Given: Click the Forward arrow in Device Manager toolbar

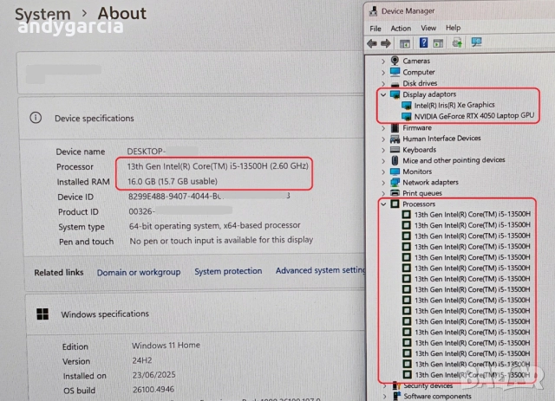Looking at the screenshot, I should pyautogui.click(x=384, y=43).
